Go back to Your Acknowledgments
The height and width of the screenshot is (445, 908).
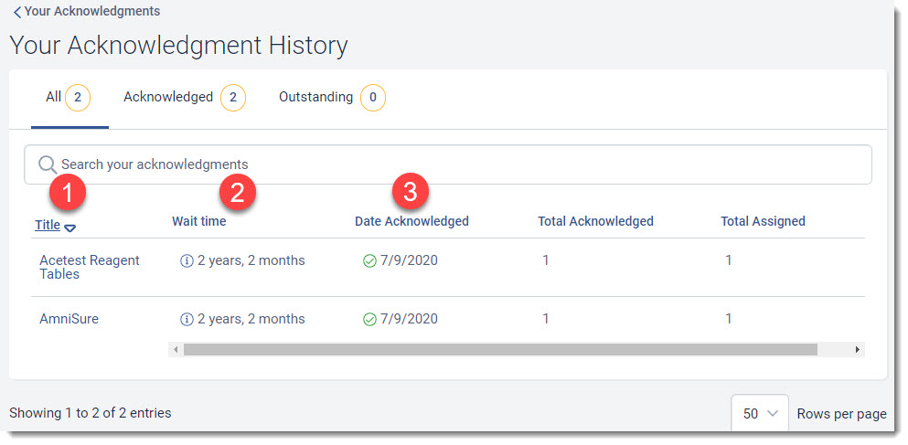91,12
